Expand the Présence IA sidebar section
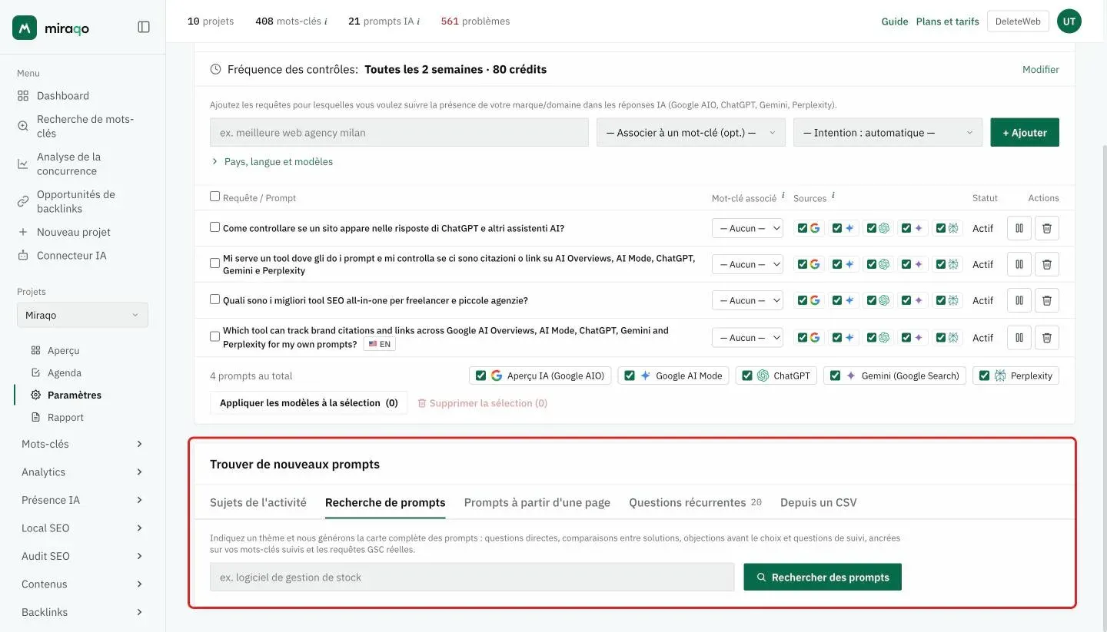This screenshot has width=1107, height=632. (x=82, y=500)
